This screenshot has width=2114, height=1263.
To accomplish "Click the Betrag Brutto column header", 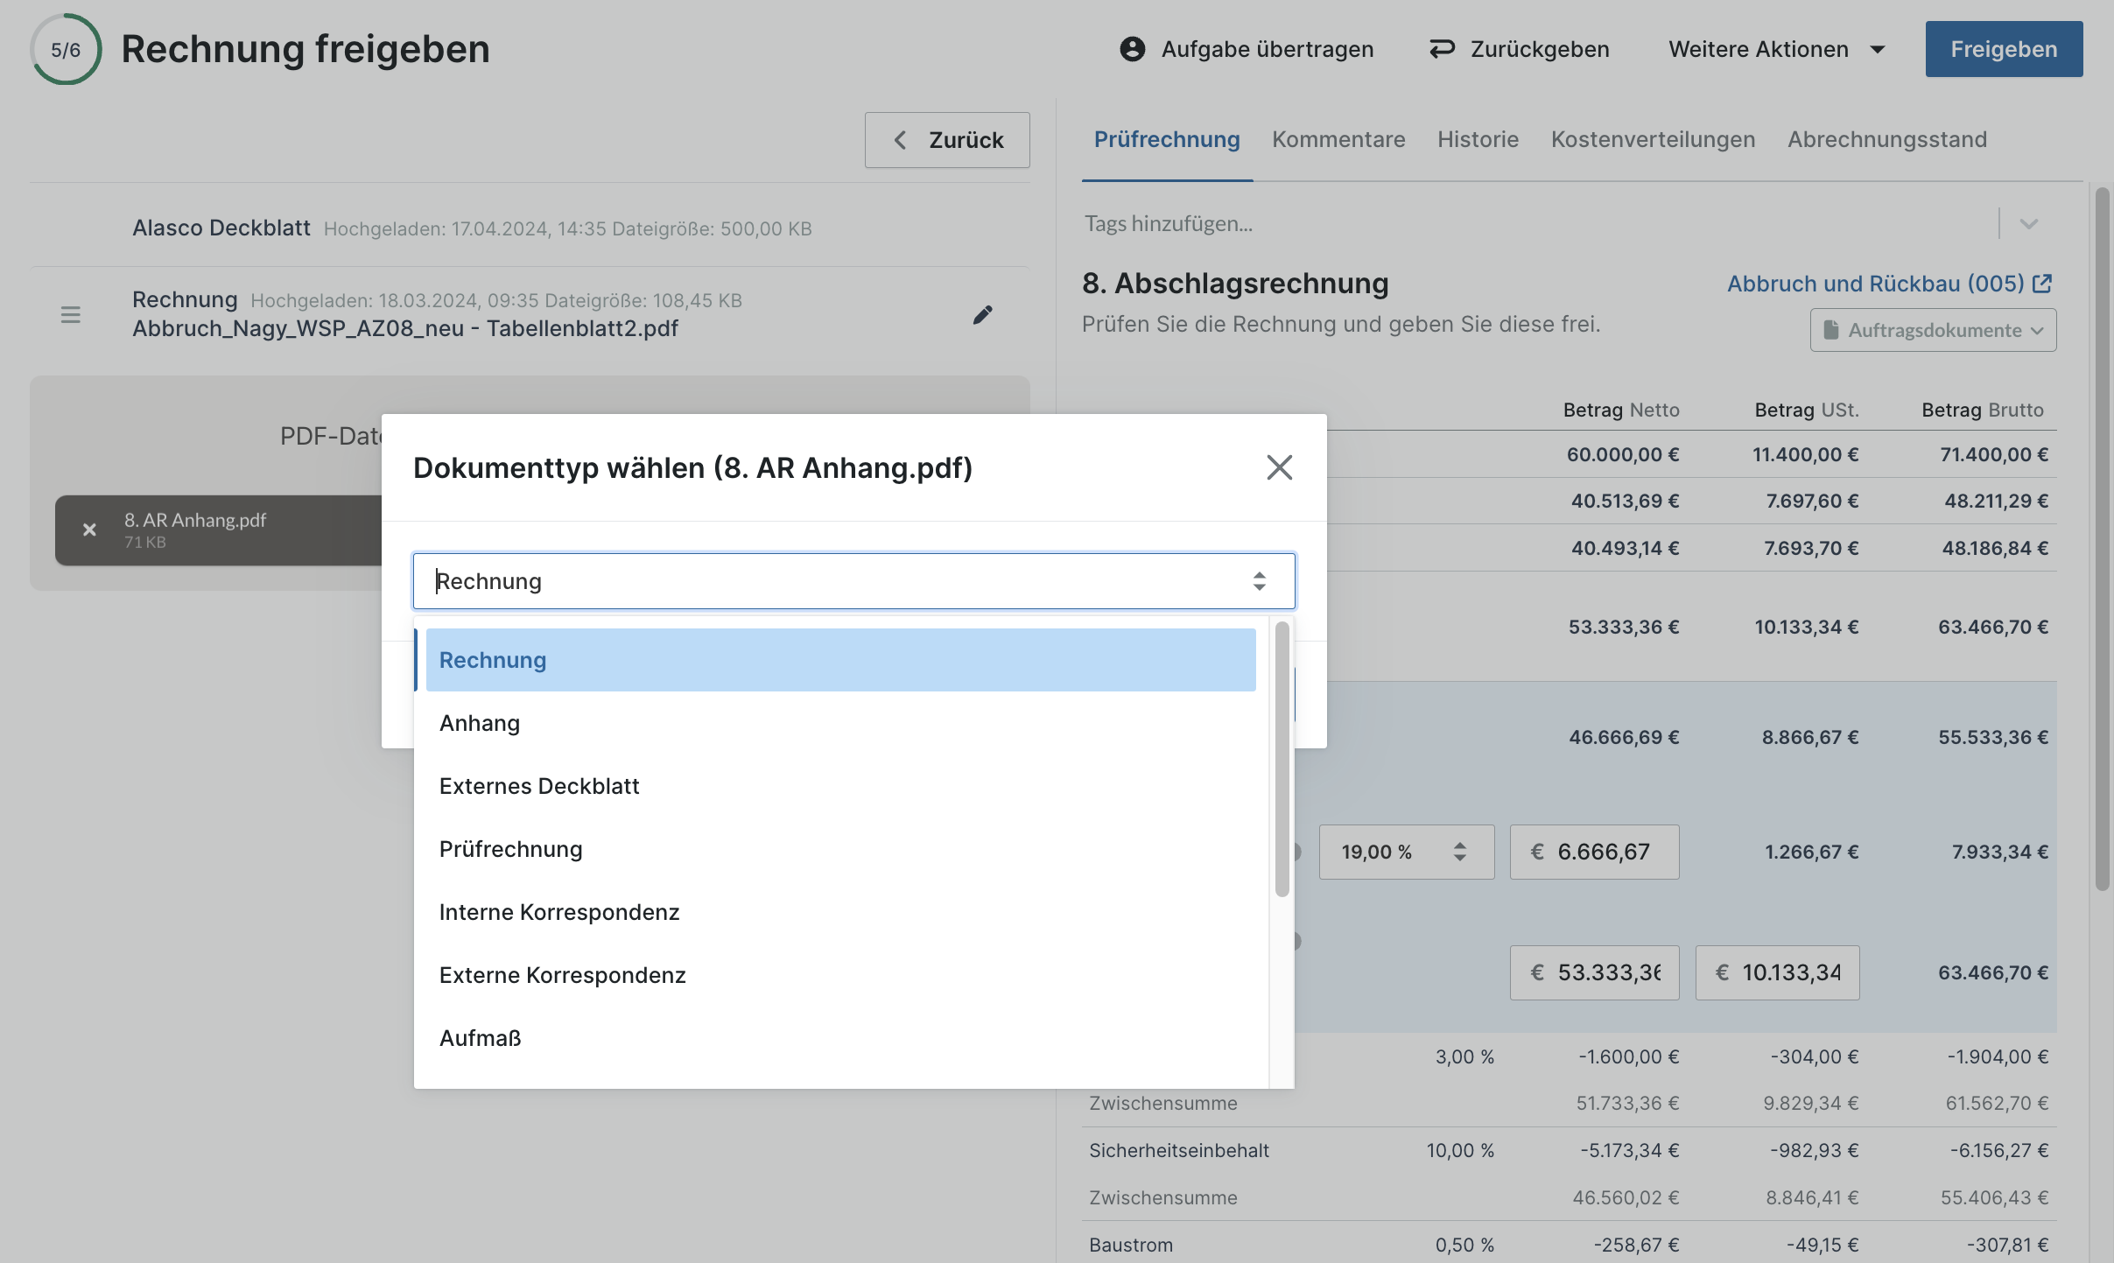I will click(1983, 410).
